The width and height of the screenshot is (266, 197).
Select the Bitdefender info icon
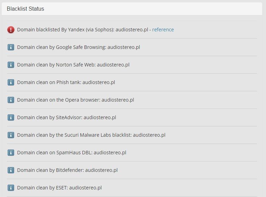click(11, 170)
